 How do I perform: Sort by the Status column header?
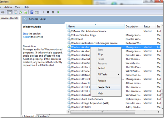(x=148, y=26)
